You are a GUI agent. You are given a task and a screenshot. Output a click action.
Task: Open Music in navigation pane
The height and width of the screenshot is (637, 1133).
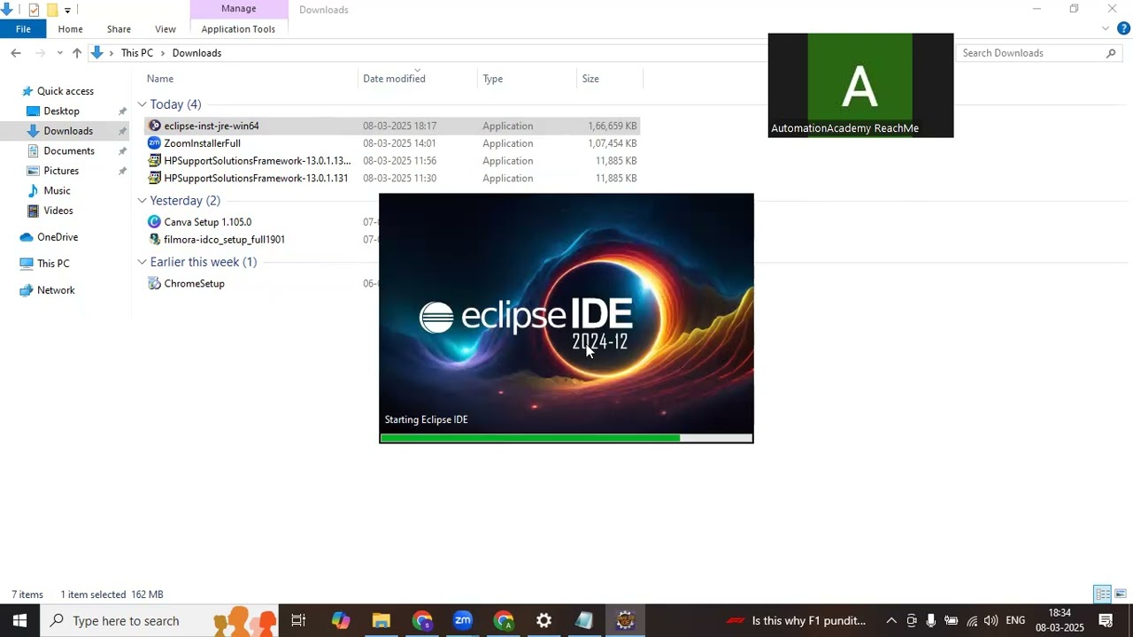pos(57,191)
